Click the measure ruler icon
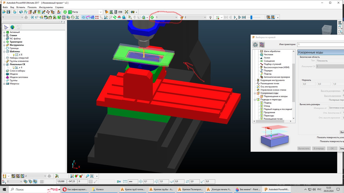The image size is (344, 193). tap(120, 12)
